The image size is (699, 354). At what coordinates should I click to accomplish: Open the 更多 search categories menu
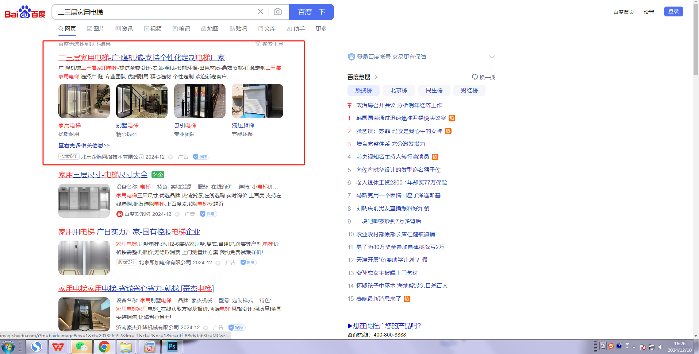(321, 28)
